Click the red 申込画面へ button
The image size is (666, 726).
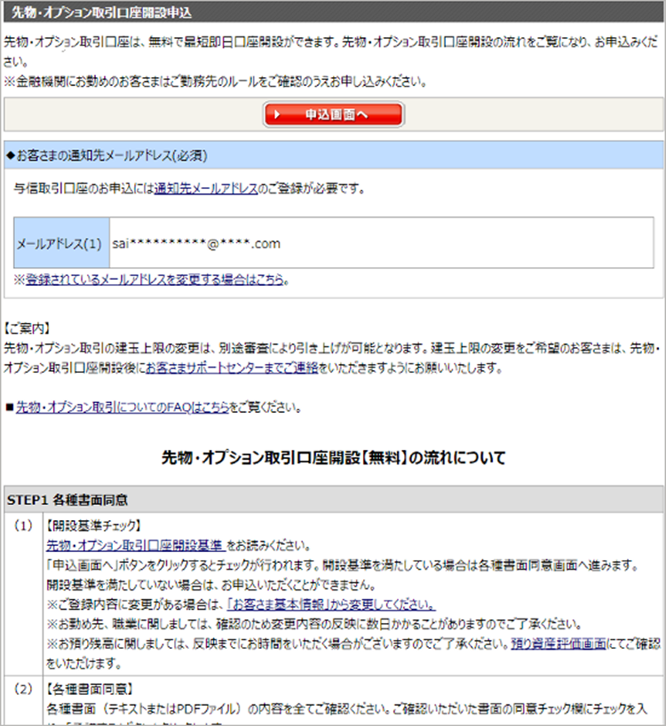[333, 114]
